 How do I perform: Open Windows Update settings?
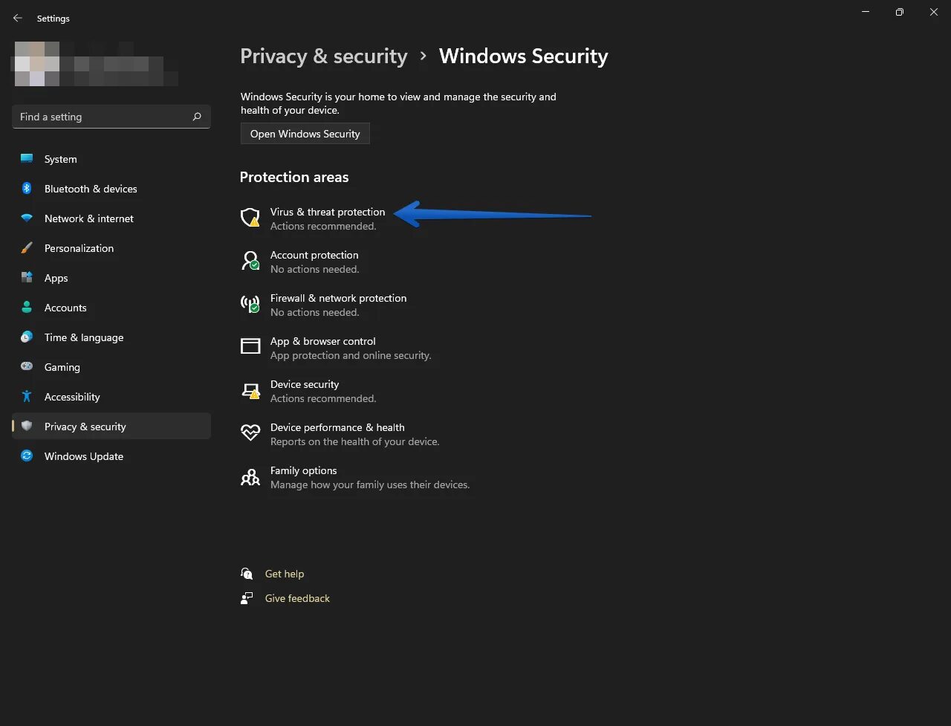[111, 456]
